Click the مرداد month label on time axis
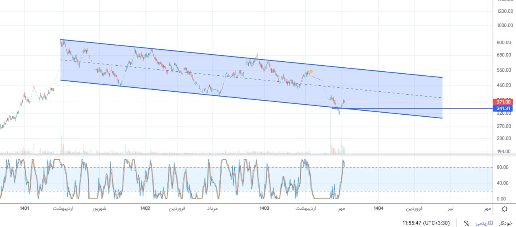 coord(212,208)
